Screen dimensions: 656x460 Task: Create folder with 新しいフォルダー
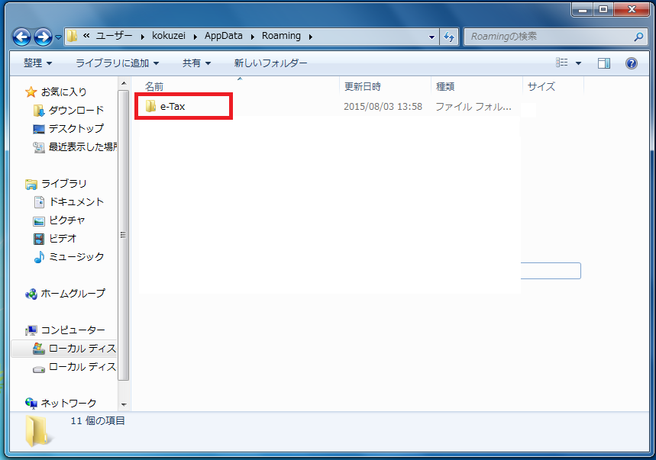[270, 63]
